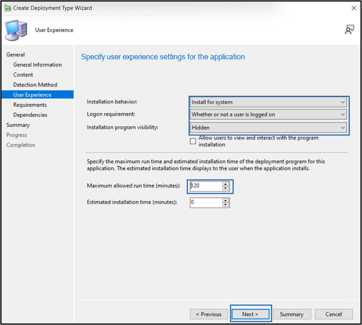362x325 pixels.
Task: Click the Previous button
Action: point(209,314)
